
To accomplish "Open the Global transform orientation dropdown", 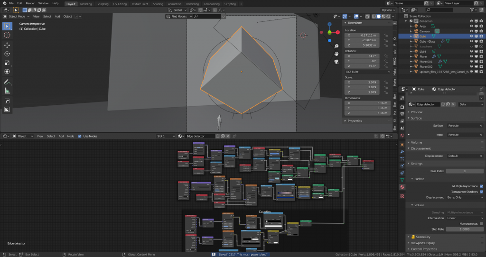I will click(177, 10).
